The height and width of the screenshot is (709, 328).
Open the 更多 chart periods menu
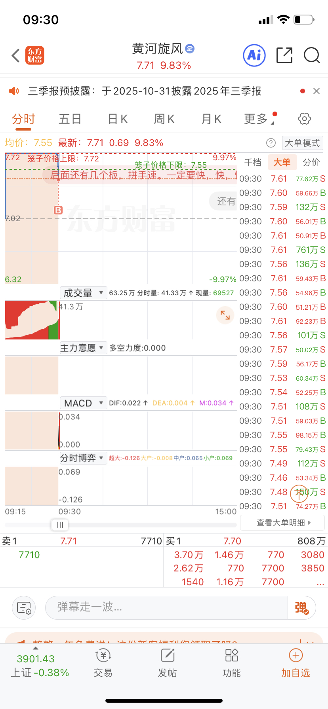(x=259, y=119)
